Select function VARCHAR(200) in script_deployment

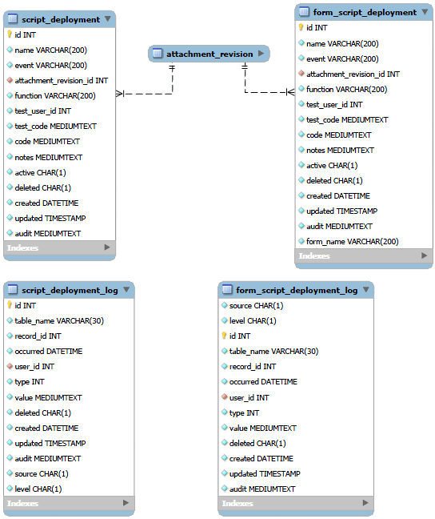click(55, 95)
